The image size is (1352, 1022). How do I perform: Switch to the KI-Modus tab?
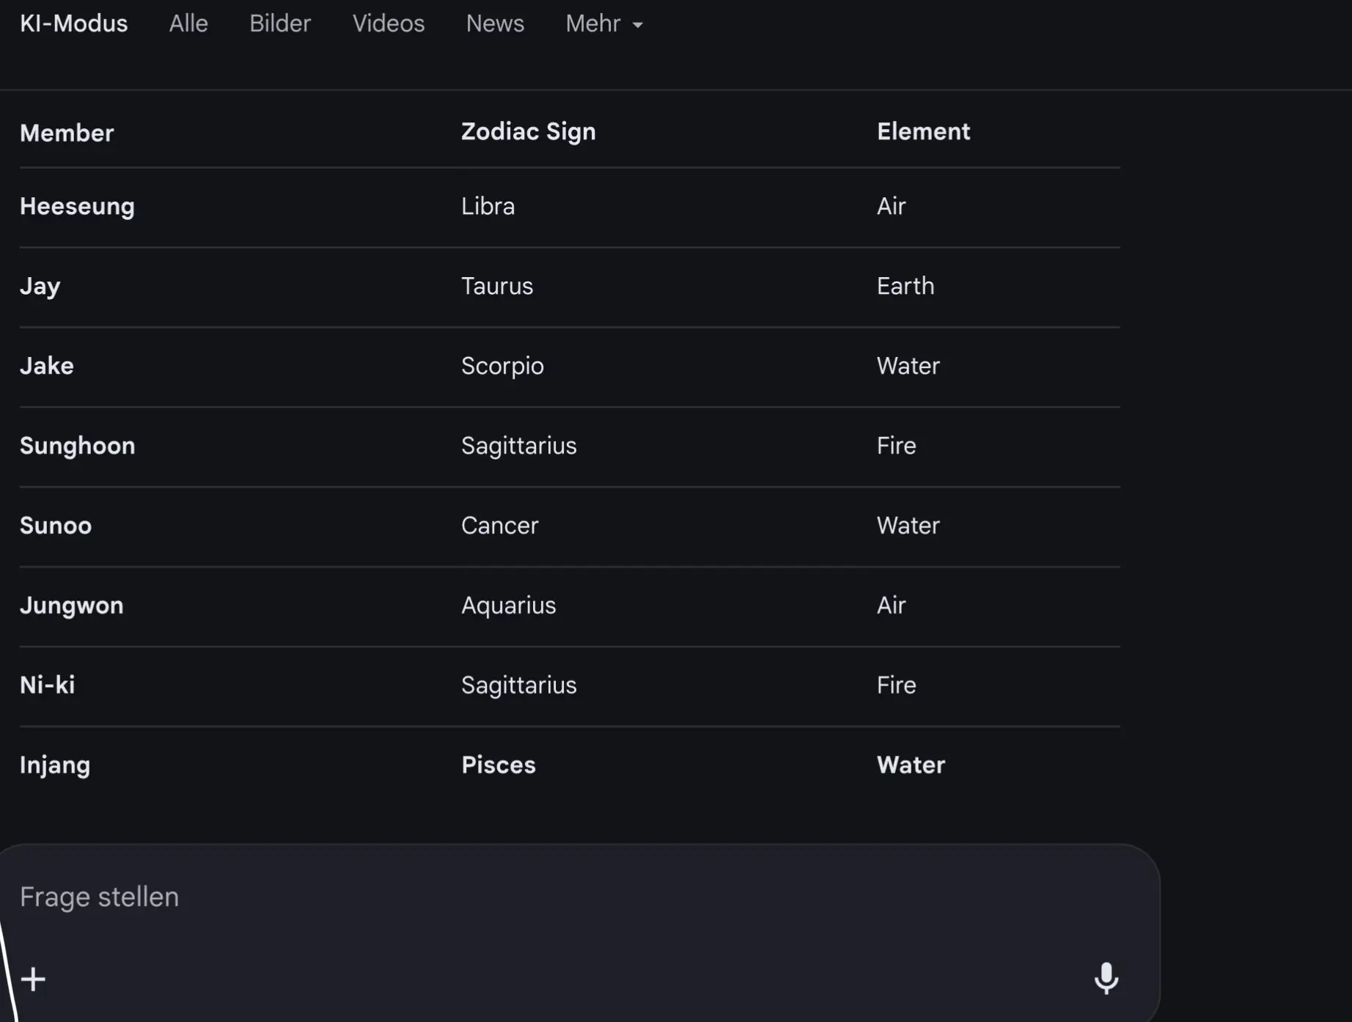(x=73, y=24)
